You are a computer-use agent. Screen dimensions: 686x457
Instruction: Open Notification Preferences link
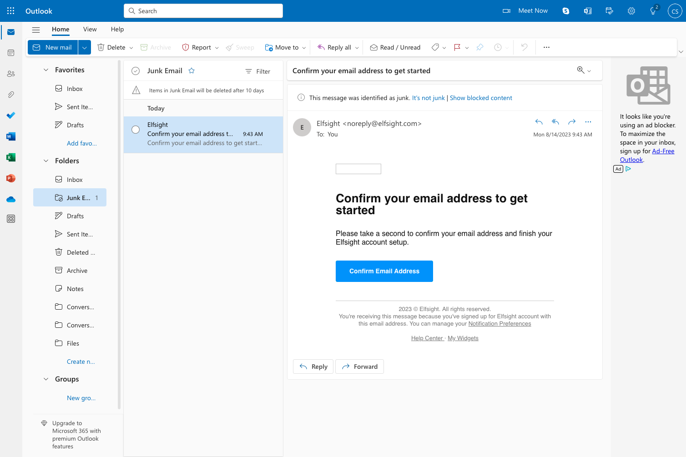tap(499, 324)
